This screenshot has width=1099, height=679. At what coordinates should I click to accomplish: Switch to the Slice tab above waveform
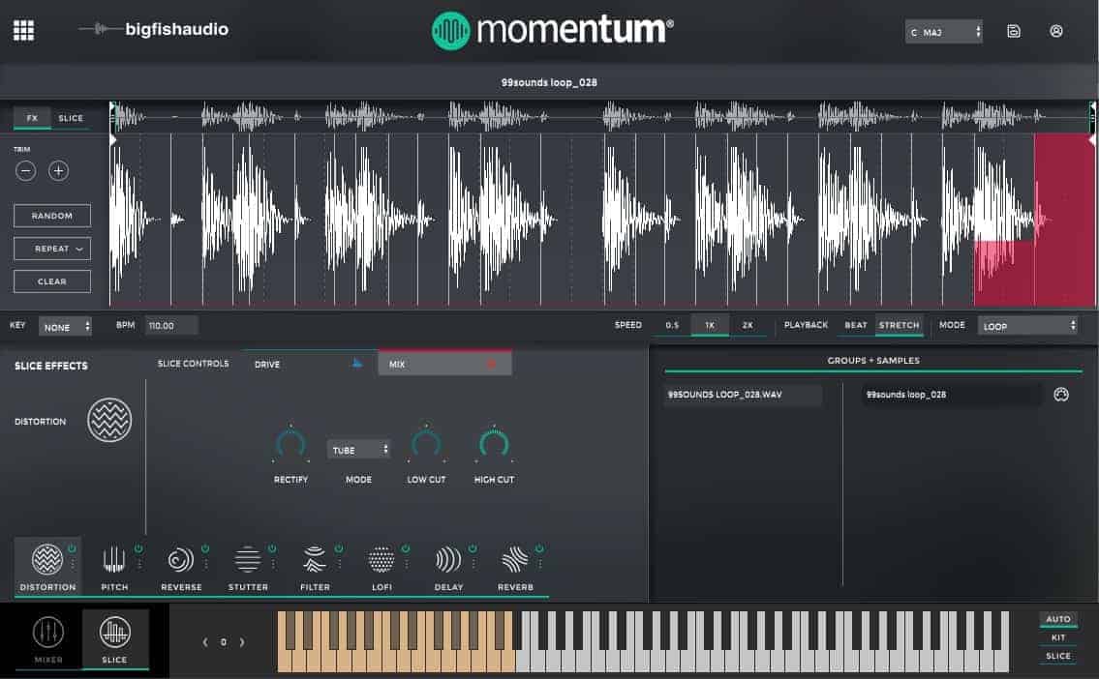pyautogui.click(x=71, y=118)
